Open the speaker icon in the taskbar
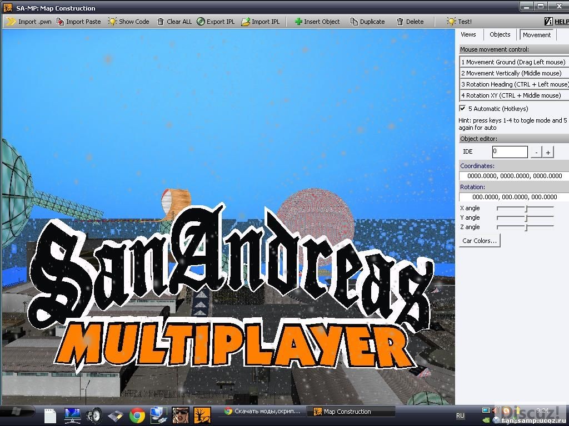 (x=94, y=415)
